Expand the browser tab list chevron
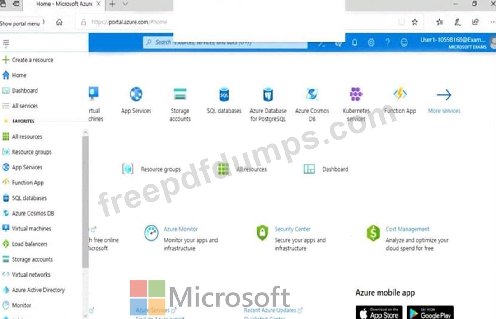 [x=126, y=4]
